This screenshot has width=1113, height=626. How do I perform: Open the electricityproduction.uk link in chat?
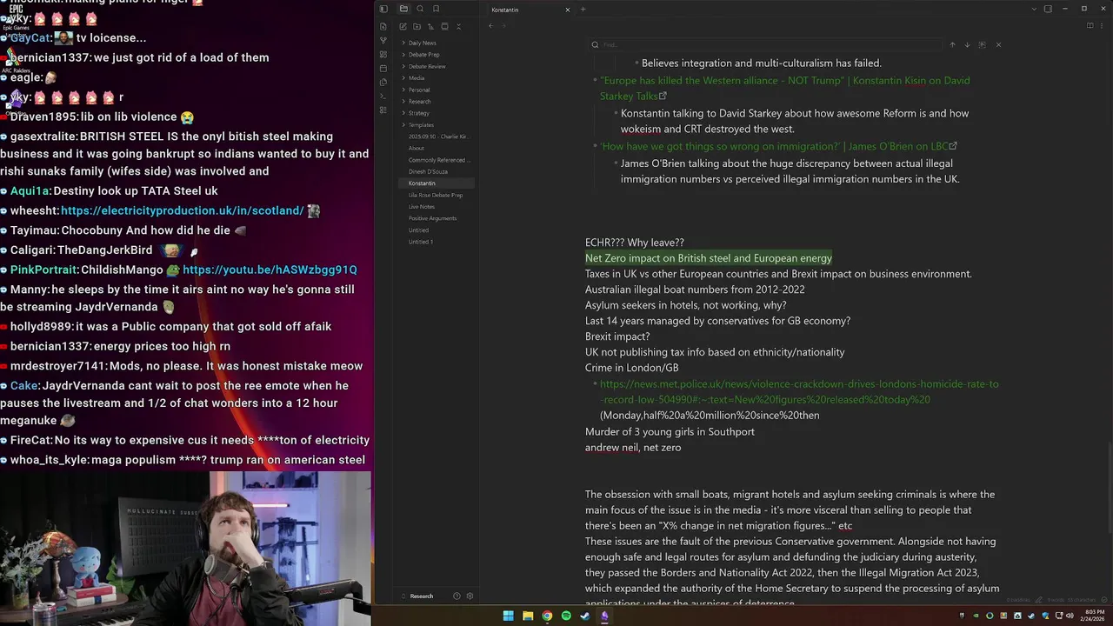[183, 210]
